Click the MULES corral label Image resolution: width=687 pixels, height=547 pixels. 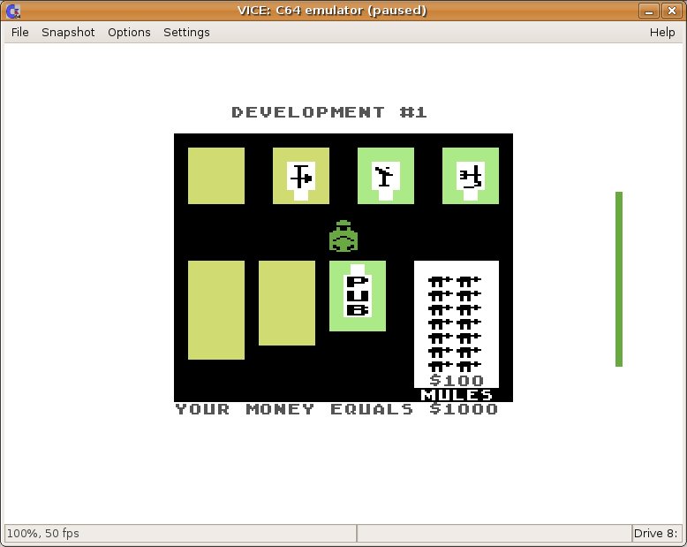coord(457,395)
